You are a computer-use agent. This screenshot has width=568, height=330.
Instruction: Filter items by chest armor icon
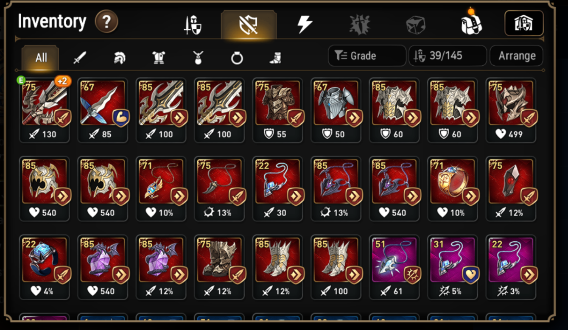159,58
